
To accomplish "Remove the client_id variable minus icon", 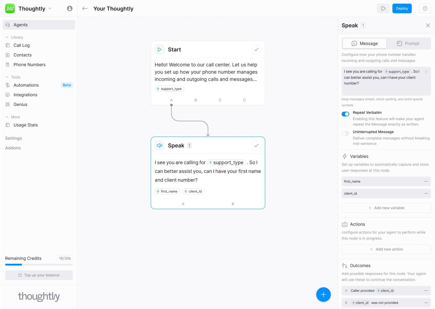I will click(x=426, y=193).
